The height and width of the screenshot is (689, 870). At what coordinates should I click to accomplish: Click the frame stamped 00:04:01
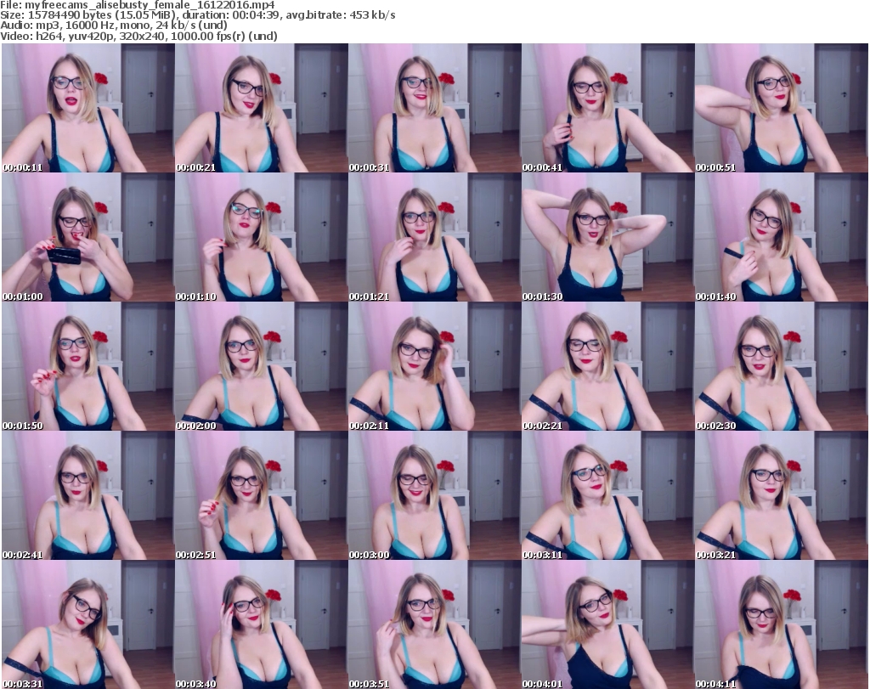(607, 625)
